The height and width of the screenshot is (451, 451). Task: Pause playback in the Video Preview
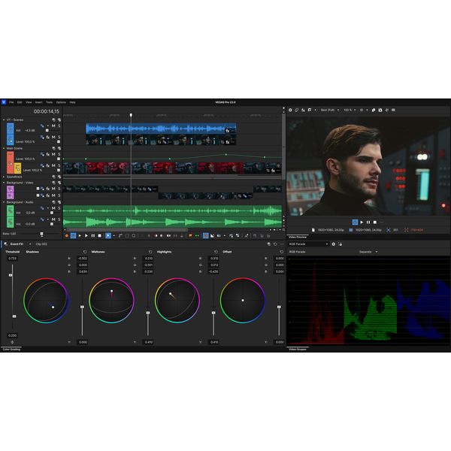pos(368,222)
